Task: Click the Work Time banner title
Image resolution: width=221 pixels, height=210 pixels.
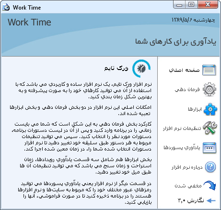Action: coord(29,22)
